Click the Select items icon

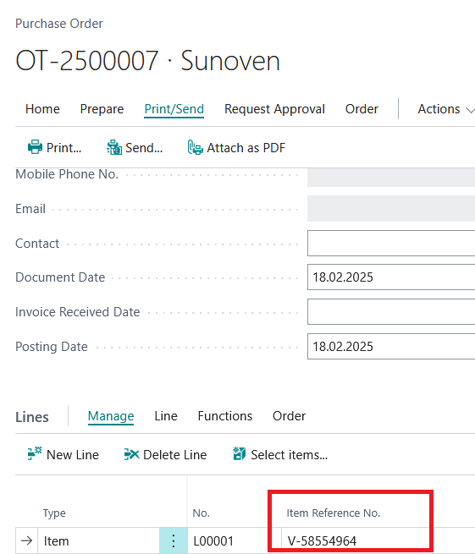click(239, 453)
